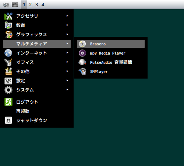
Task: Click the 教育 flask icon
Action: click(x=8, y=25)
